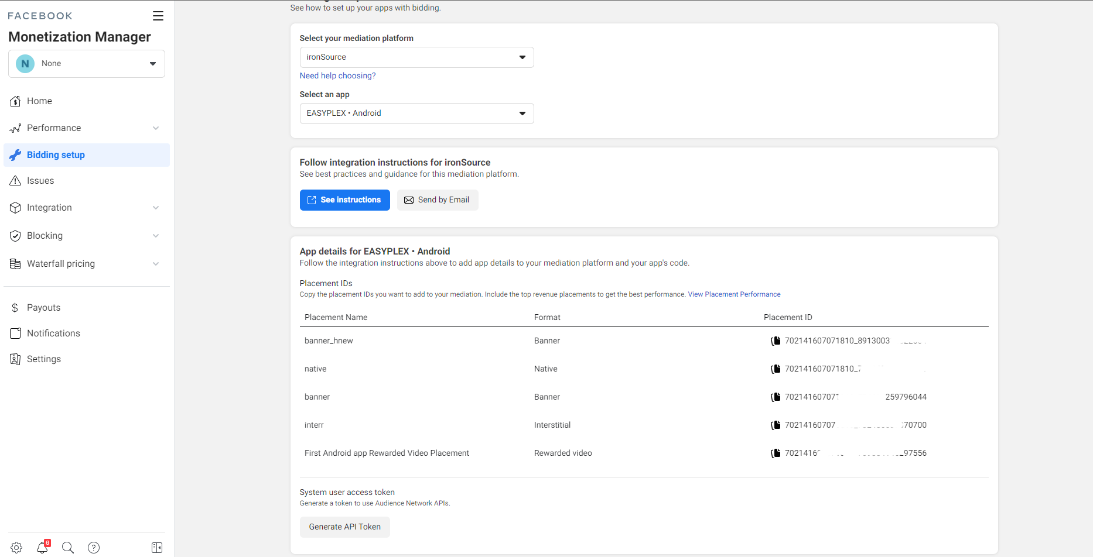Image resolution: width=1093 pixels, height=557 pixels.
Task: Click the hamburger menu icon in sidebar header
Action: coord(158,16)
